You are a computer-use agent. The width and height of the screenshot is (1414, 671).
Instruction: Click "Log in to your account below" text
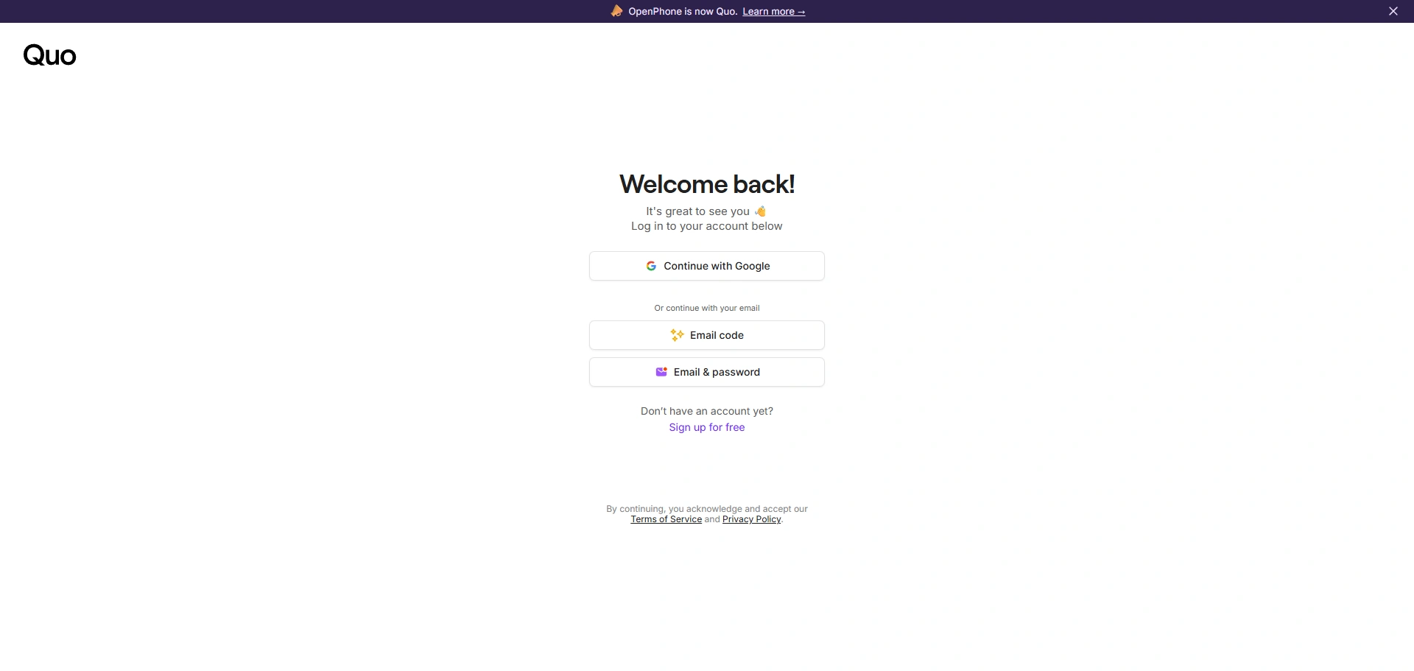[707, 226]
